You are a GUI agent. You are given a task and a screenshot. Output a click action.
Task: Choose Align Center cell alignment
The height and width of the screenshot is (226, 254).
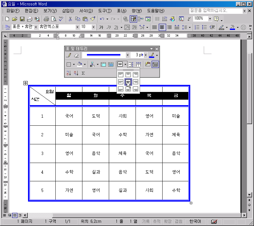(x=128, y=82)
